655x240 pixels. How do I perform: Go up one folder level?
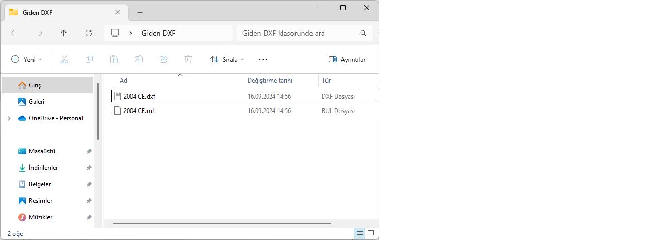click(64, 33)
